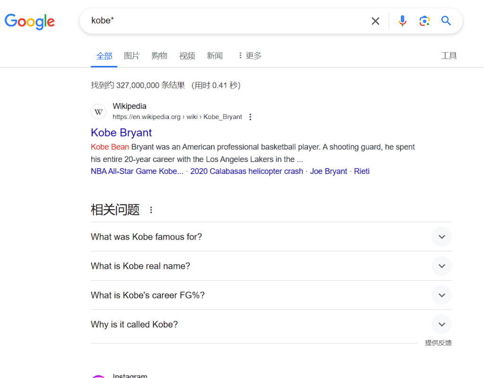Click 提供反馈 feedback link
484x378 pixels.
[438, 343]
